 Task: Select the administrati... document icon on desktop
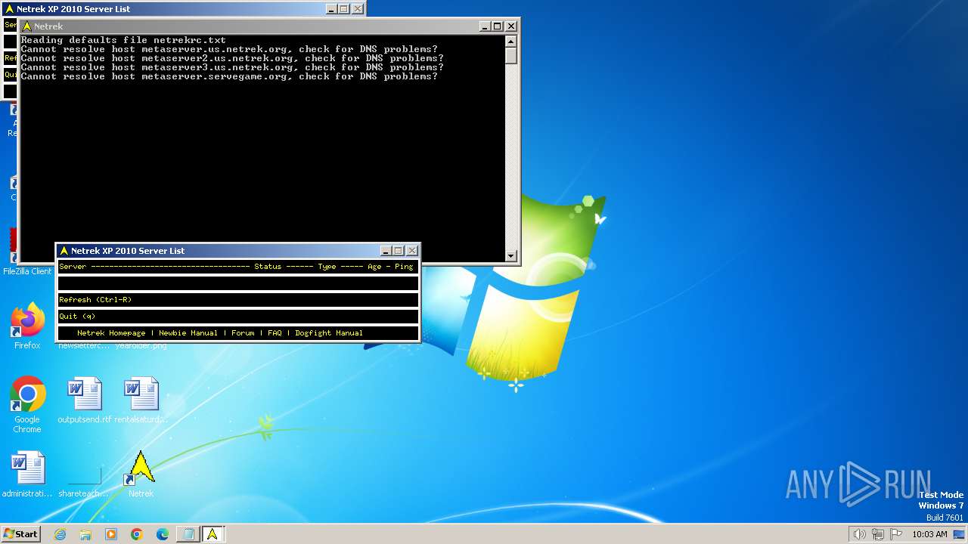click(27, 474)
